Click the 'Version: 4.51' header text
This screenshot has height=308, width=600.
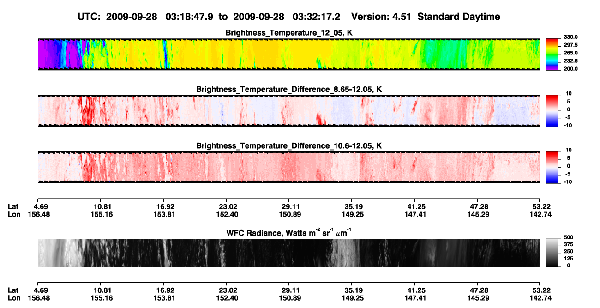pyautogui.click(x=382, y=17)
